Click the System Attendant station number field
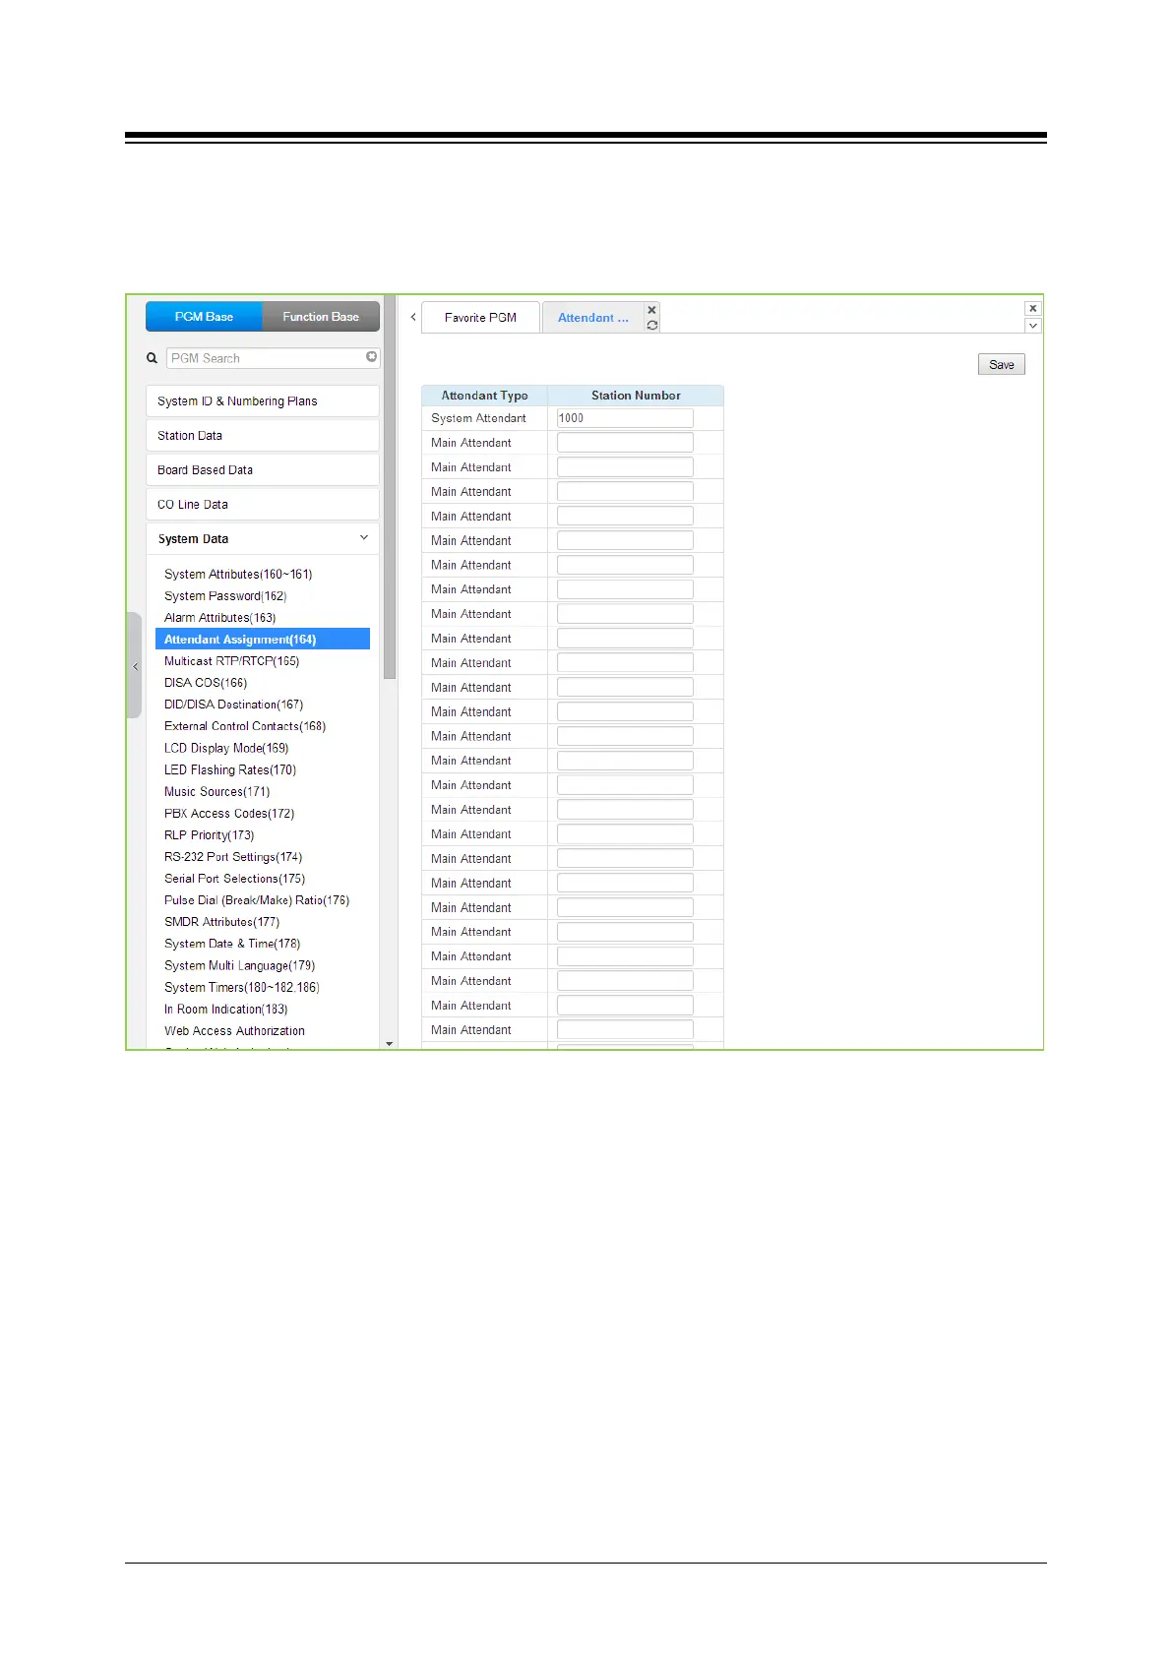This screenshot has width=1172, height=1657. click(x=625, y=418)
